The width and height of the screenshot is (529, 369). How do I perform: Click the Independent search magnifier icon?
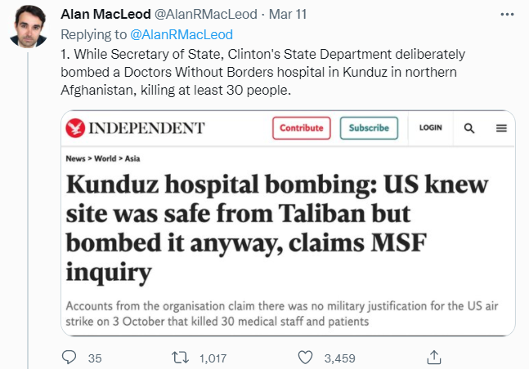click(x=469, y=128)
